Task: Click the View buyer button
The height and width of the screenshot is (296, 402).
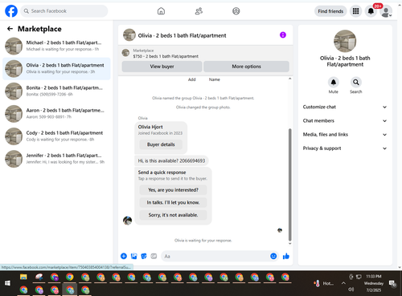Action: tap(162, 67)
